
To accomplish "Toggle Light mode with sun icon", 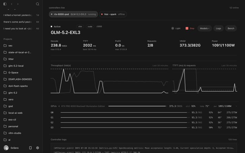I will tap(172, 28).
